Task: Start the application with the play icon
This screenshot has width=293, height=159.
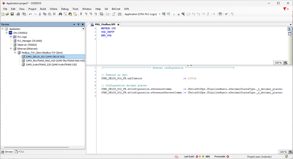Action: [x=174, y=14]
